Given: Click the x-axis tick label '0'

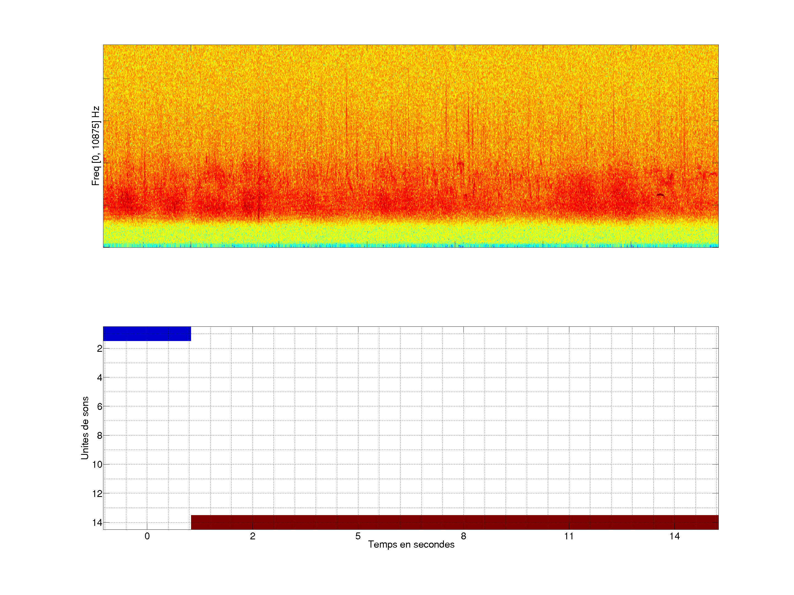Looking at the screenshot, I should [x=147, y=536].
